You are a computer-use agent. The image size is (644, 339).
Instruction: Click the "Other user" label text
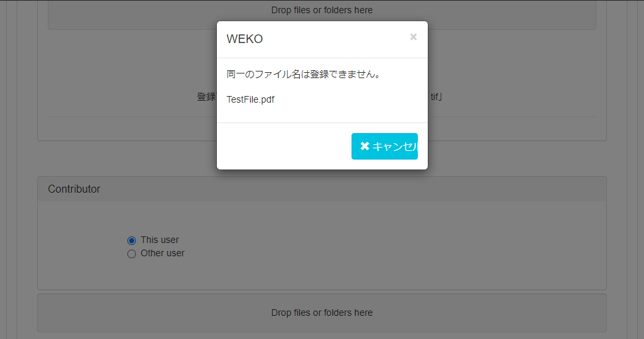pos(162,253)
